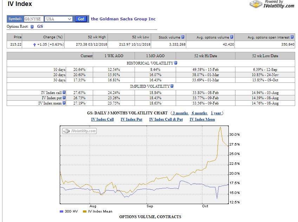Click help icon next to Avg. options volume
298x222 pixels.
click(232, 37)
